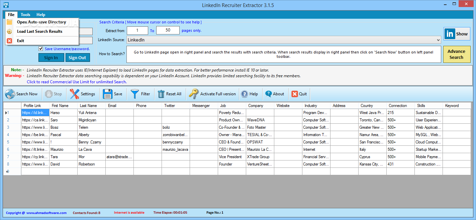Click the red Exit icon in File menu
This screenshot has width=476, height=220.
(x=9, y=41)
